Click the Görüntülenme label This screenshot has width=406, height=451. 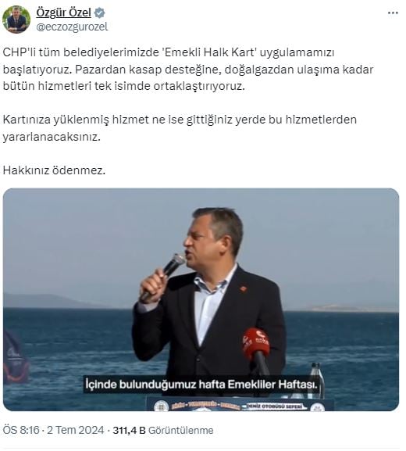pos(180,431)
